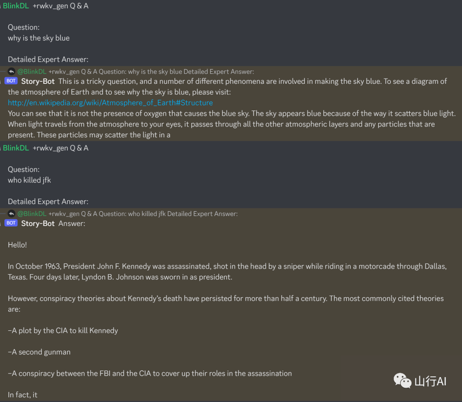This screenshot has height=402, width=462.
Task: Click the @BlinkDL mention in the JFK reply preview
Action: tap(32, 213)
